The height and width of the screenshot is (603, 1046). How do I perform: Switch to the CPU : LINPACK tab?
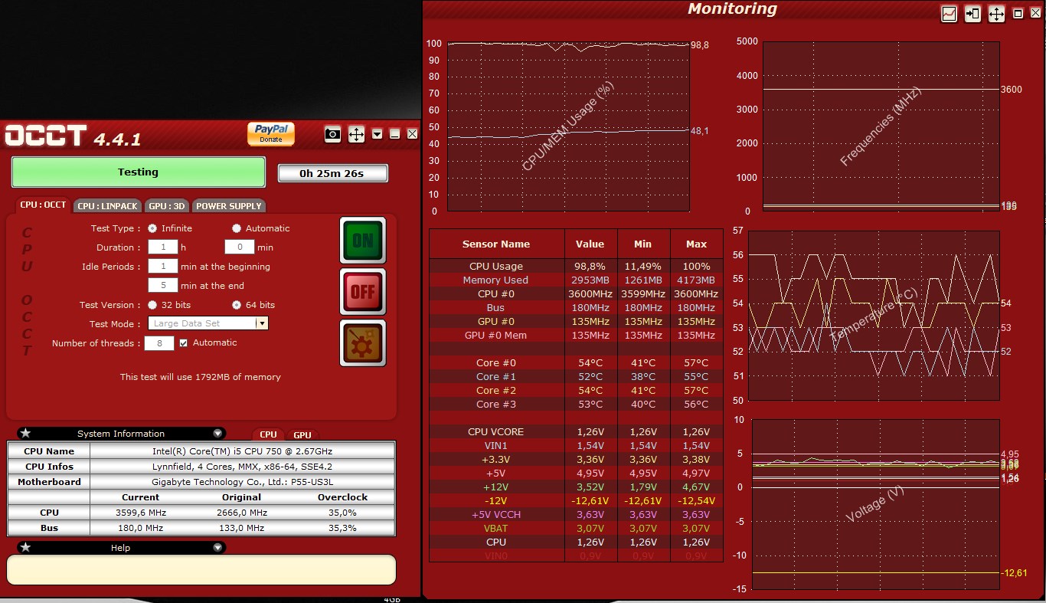[108, 206]
